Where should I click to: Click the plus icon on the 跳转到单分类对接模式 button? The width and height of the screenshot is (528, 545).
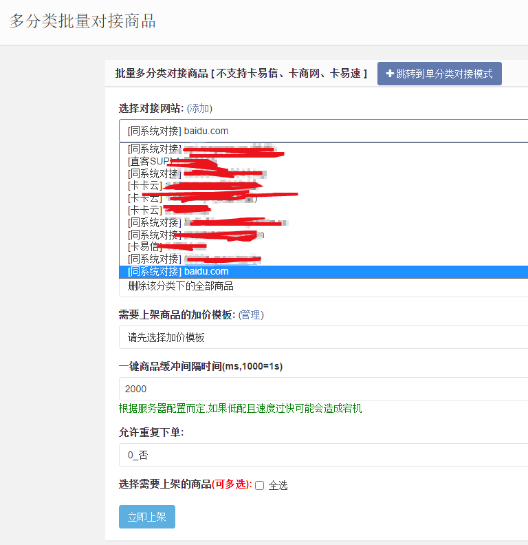[390, 74]
